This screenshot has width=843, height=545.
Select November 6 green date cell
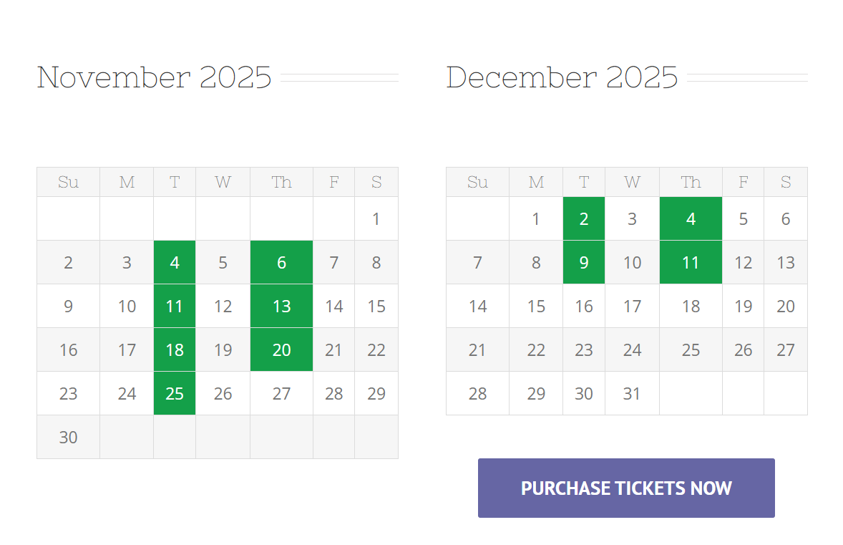coord(281,262)
